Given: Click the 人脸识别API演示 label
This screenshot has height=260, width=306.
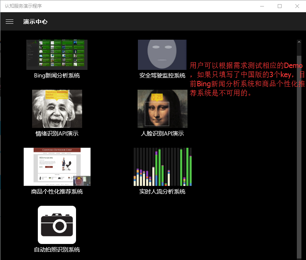Looking at the screenshot, I should 162,134.
